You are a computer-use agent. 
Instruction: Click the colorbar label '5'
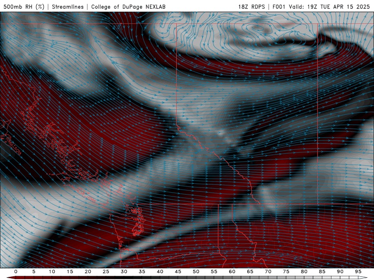click(x=34, y=272)
